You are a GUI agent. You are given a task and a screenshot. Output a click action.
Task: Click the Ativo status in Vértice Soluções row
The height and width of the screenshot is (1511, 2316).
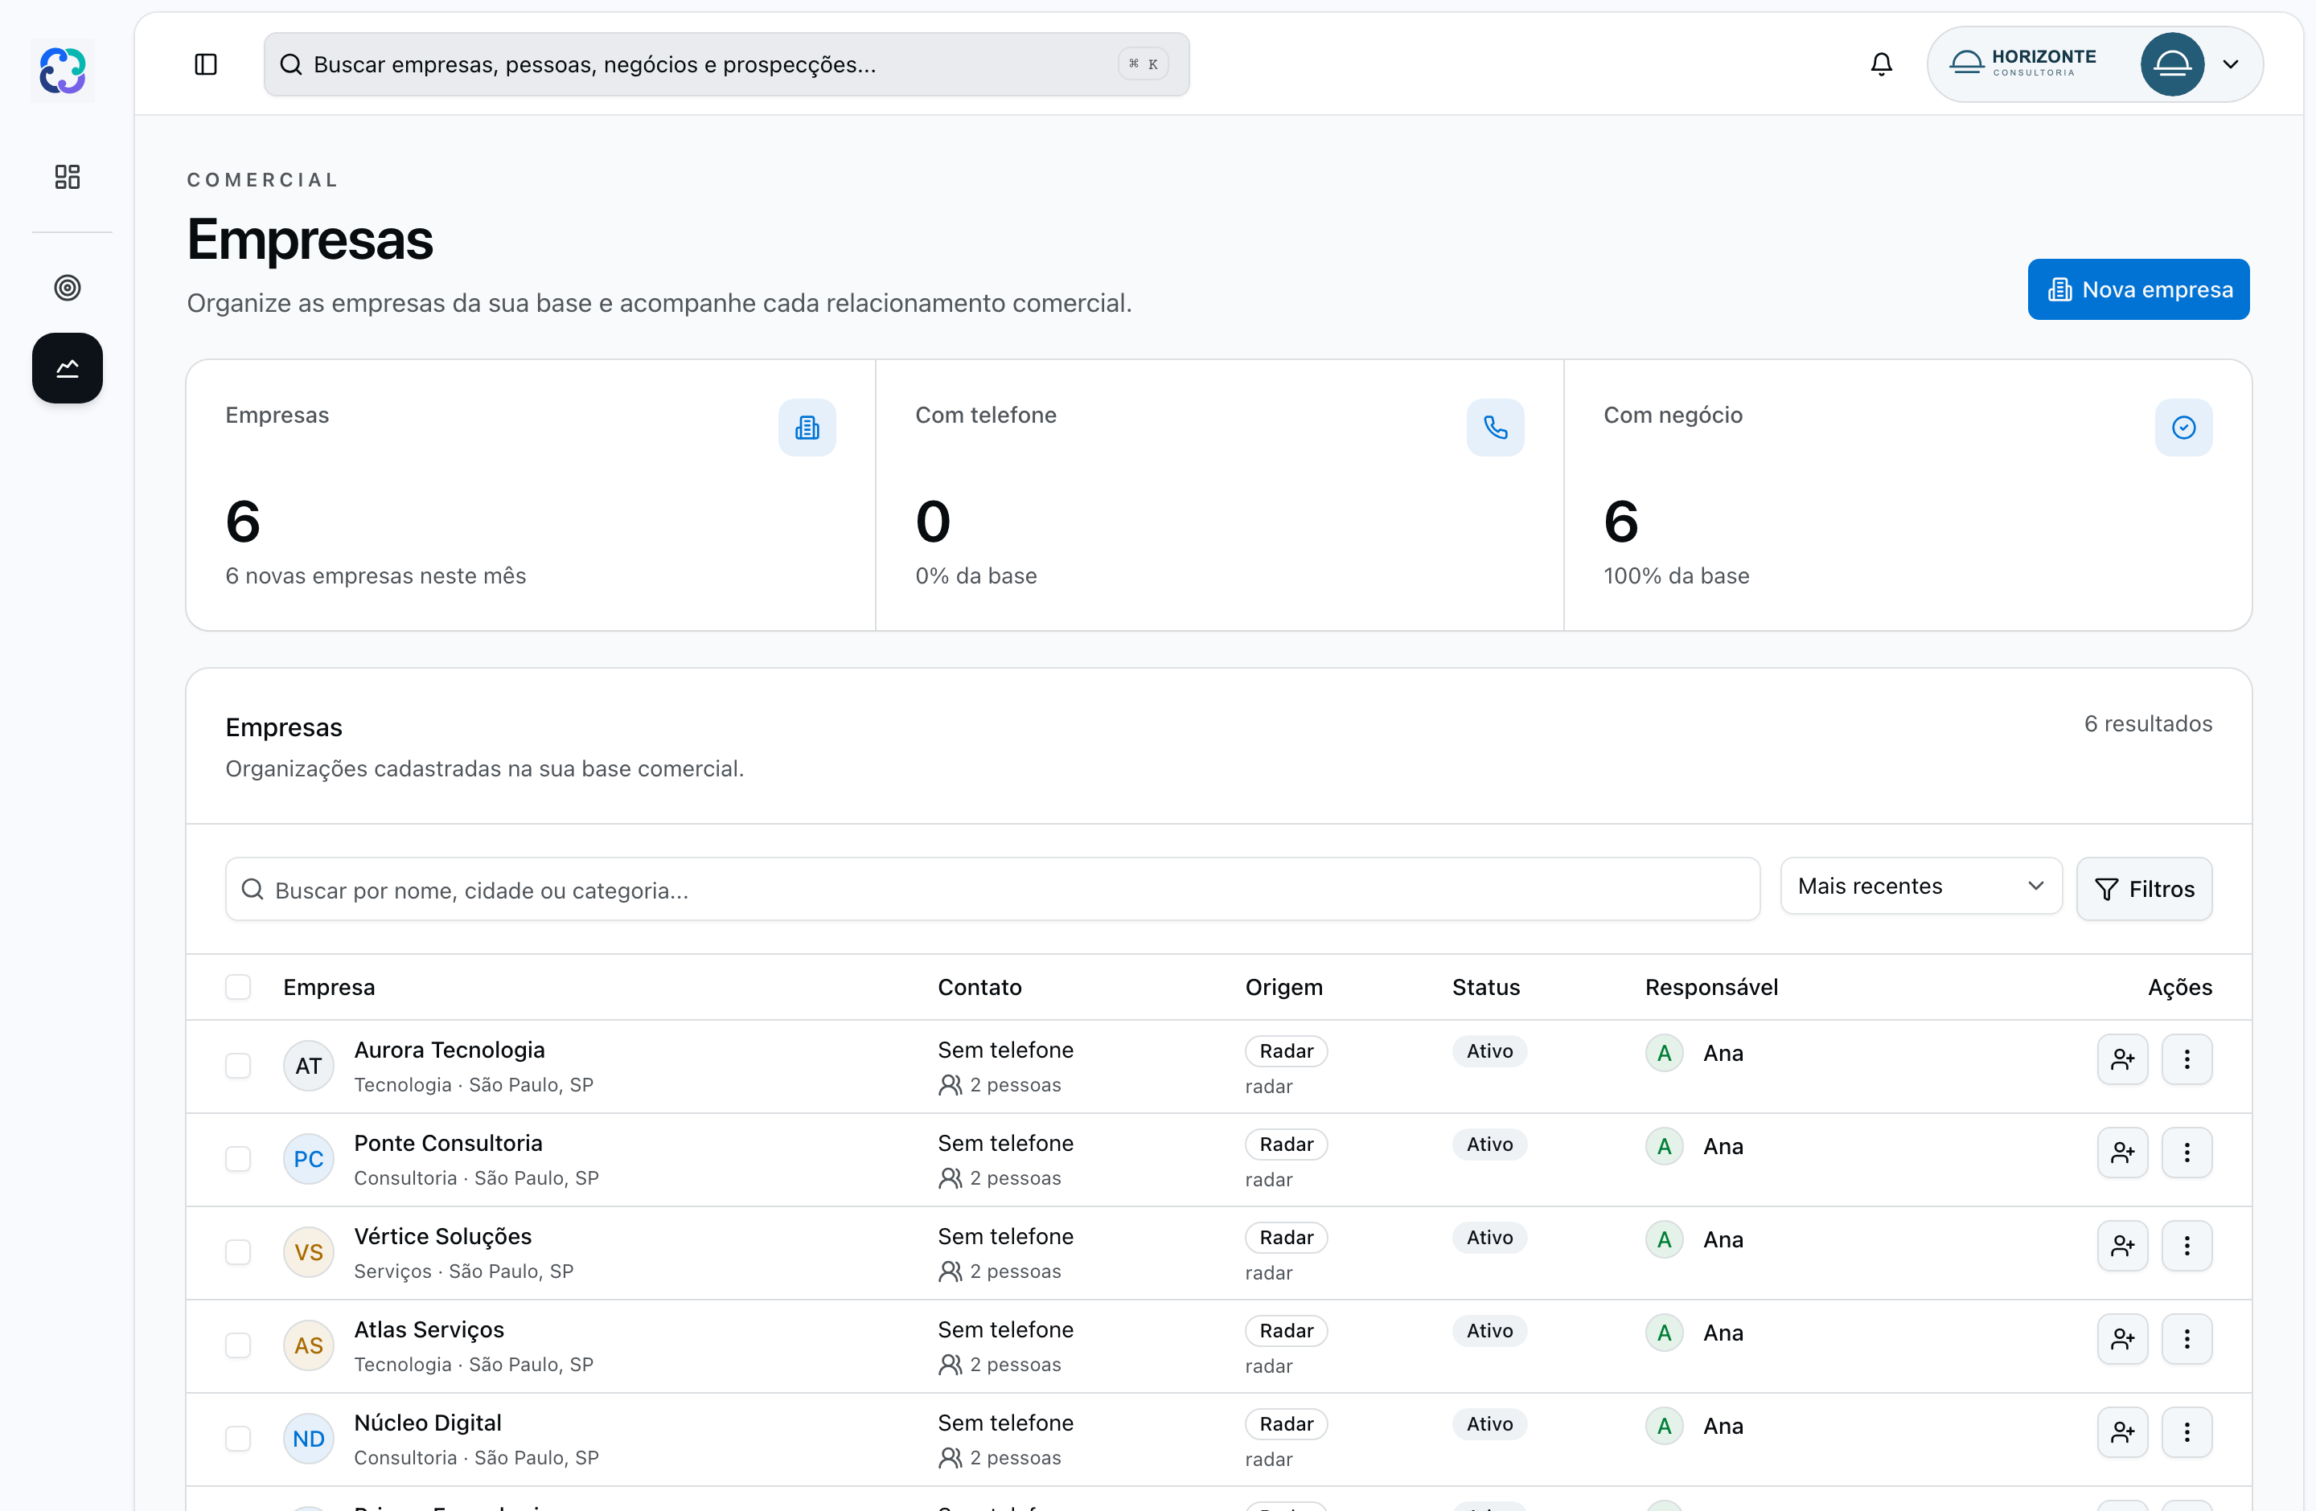pyautogui.click(x=1489, y=1238)
